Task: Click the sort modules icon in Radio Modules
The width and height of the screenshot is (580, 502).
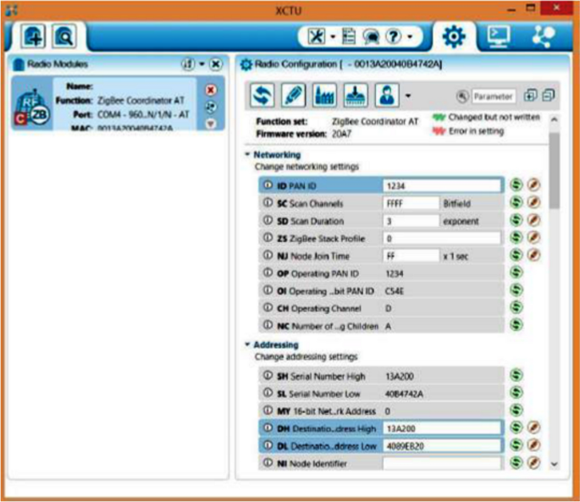Action: click(188, 64)
